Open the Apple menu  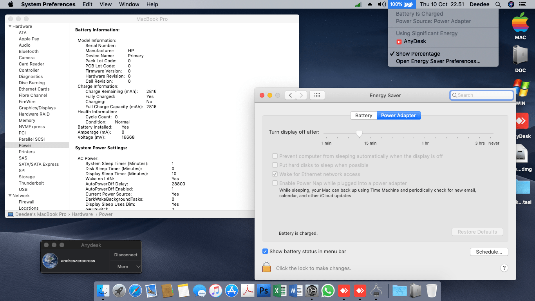[11, 4]
